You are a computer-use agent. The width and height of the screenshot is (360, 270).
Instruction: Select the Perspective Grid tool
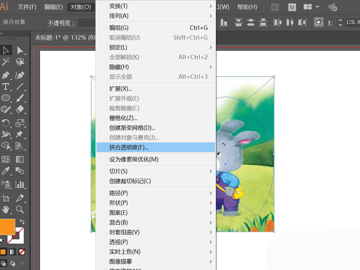coord(20,146)
